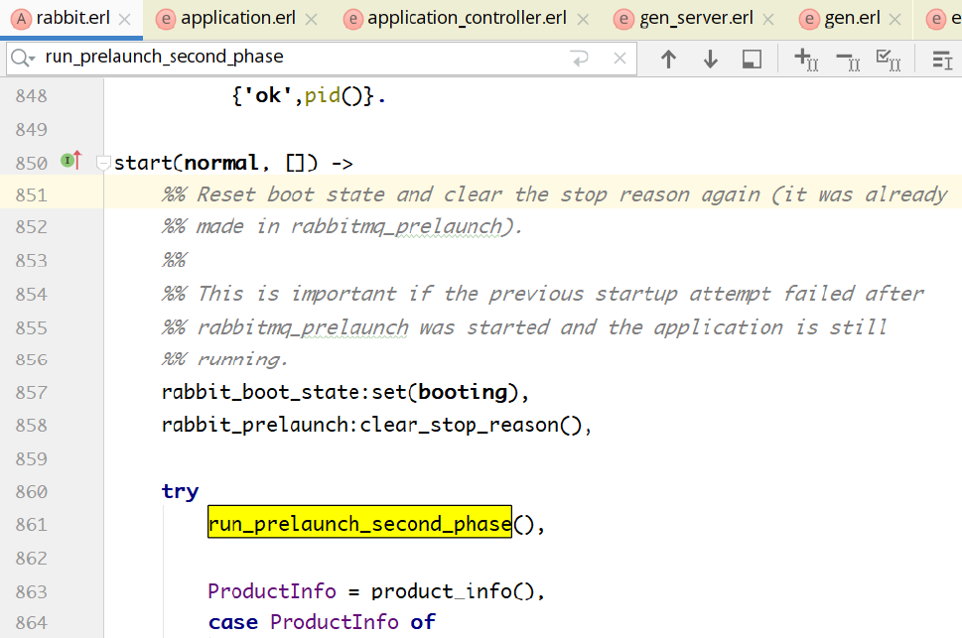Screen dimensions: 962x638
Task: Collapse the start function fold marker
Action: point(102,162)
